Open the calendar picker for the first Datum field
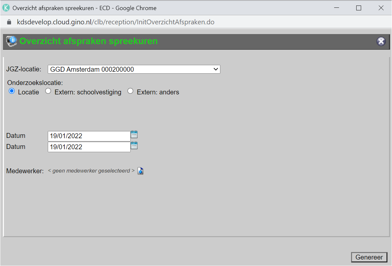392x266 pixels. pyautogui.click(x=134, y=134)
